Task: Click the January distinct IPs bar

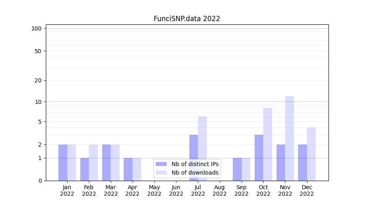Action: (63, 162)
